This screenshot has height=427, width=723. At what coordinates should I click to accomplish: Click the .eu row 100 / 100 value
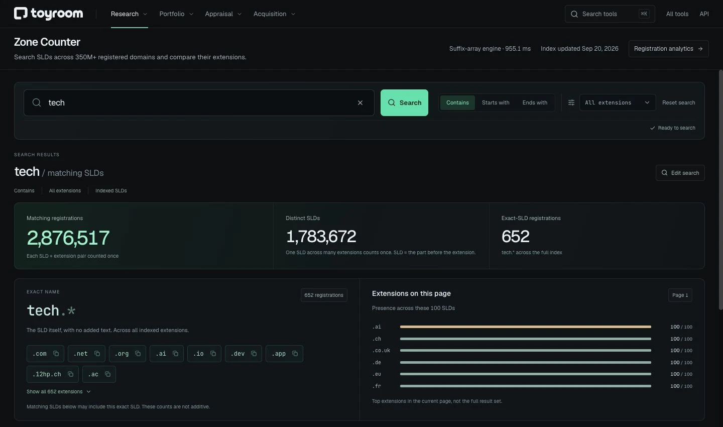(681, 374)
